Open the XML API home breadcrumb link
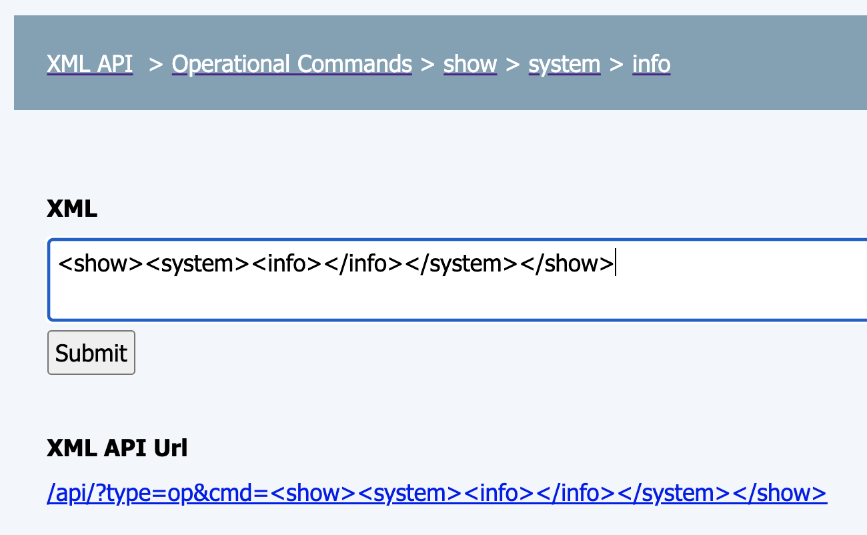The image size is (867, 535). click(89, 63)
